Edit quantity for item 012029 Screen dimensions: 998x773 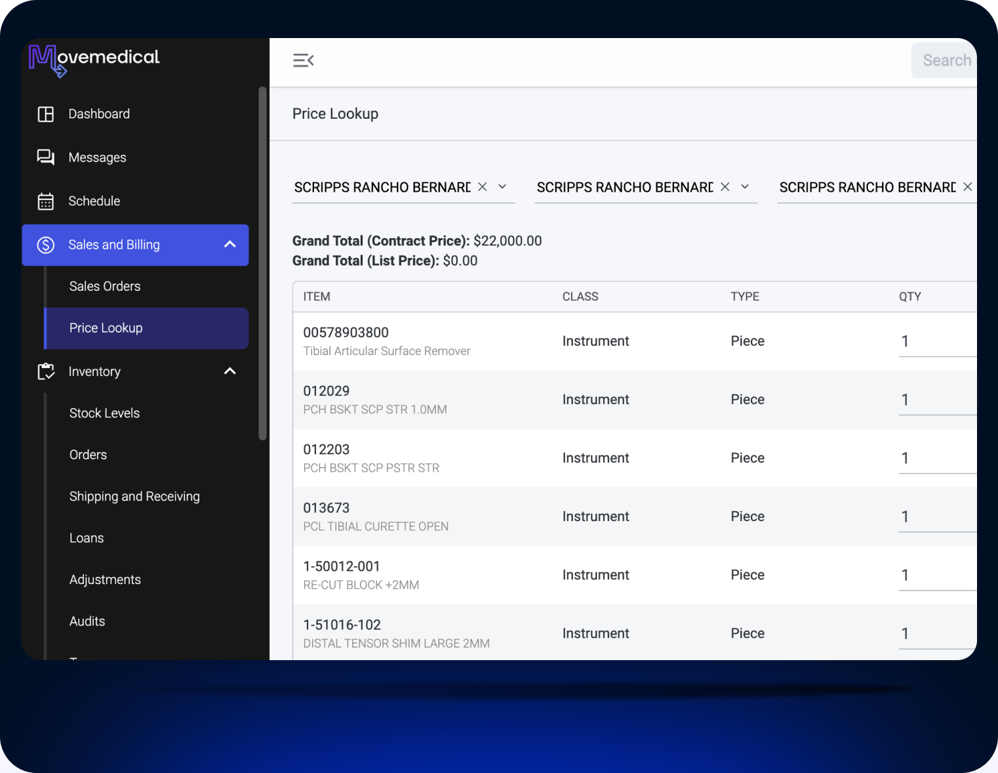click(931, 399)
